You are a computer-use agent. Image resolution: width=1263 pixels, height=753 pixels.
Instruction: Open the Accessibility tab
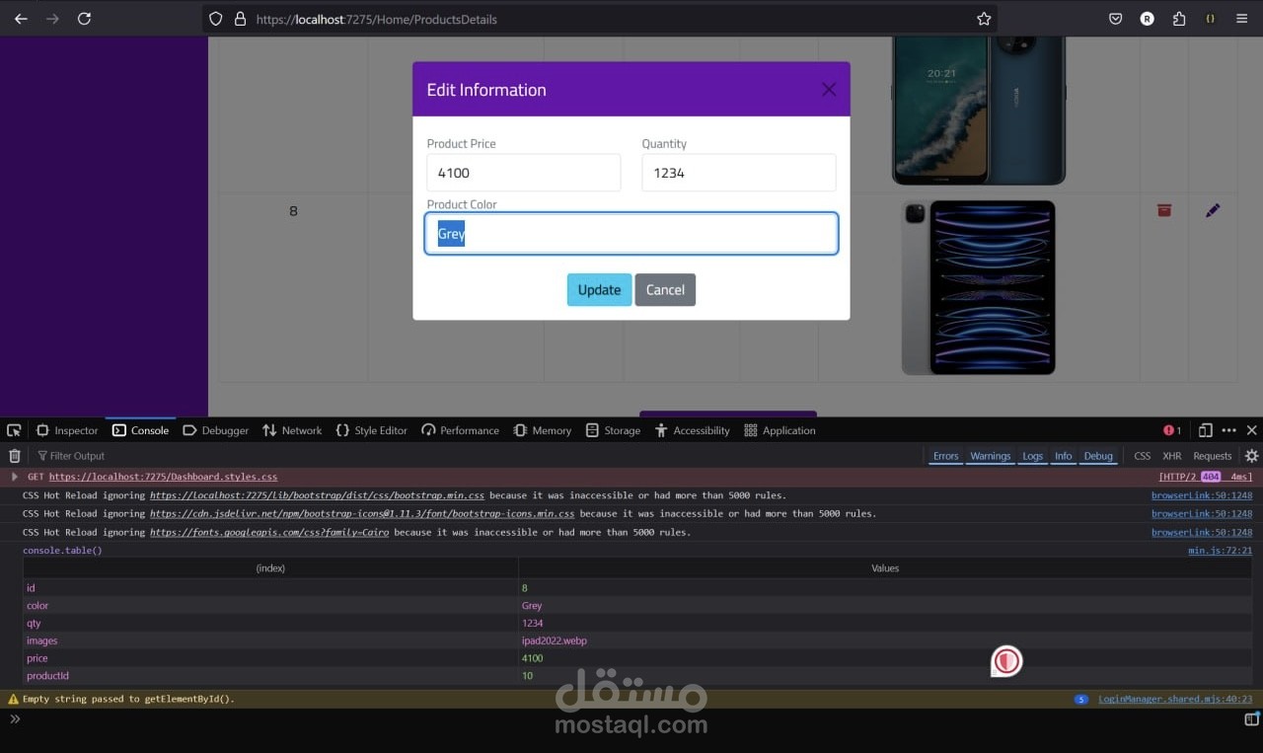(x=693, y=430)
